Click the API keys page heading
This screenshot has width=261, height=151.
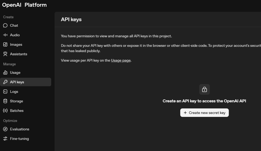71,20
